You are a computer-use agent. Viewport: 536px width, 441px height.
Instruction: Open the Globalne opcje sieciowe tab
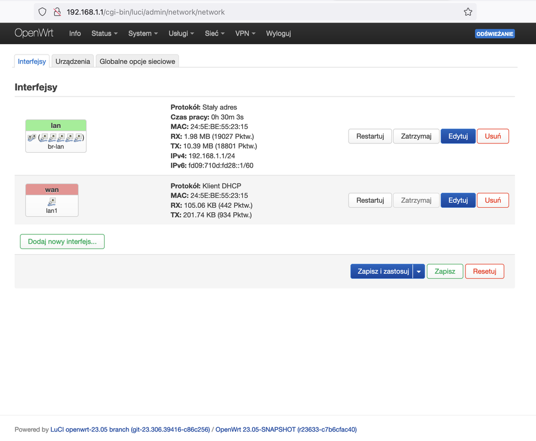click(137, 62)
